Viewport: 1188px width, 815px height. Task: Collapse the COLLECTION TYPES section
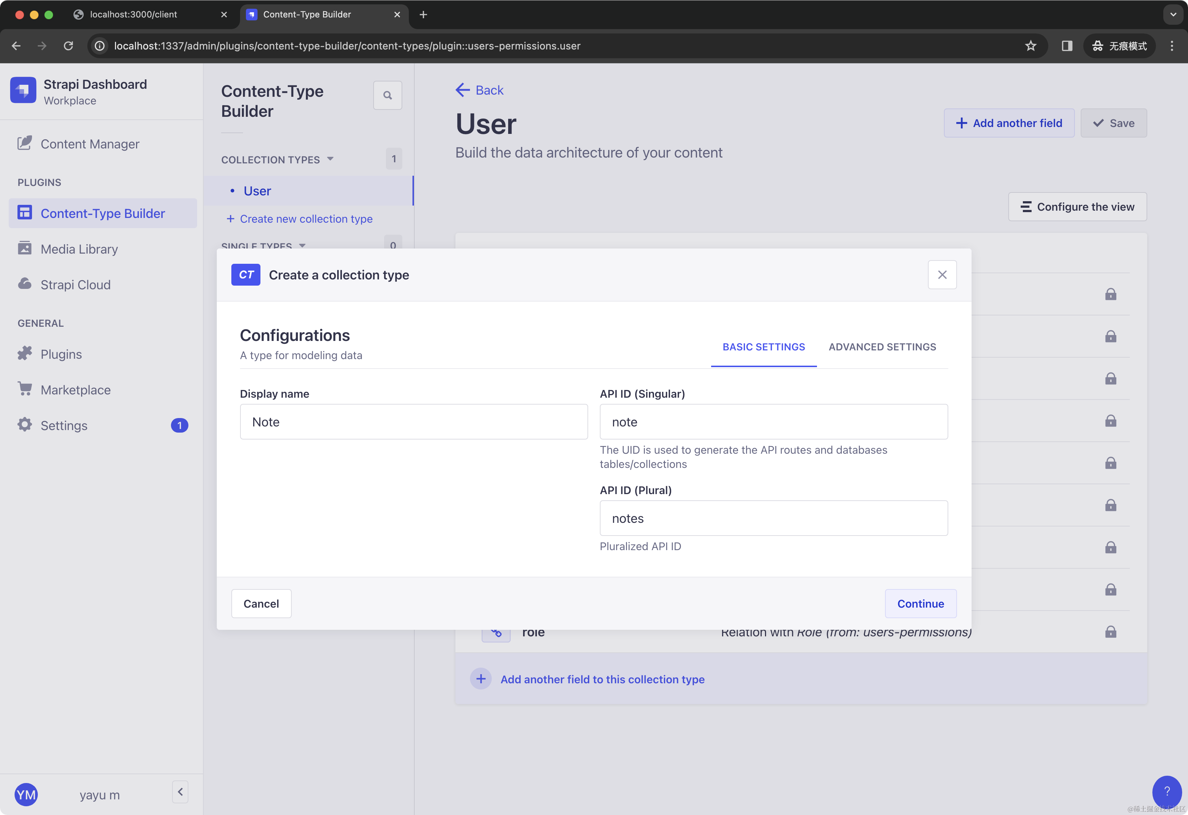[x=330, y=159]
